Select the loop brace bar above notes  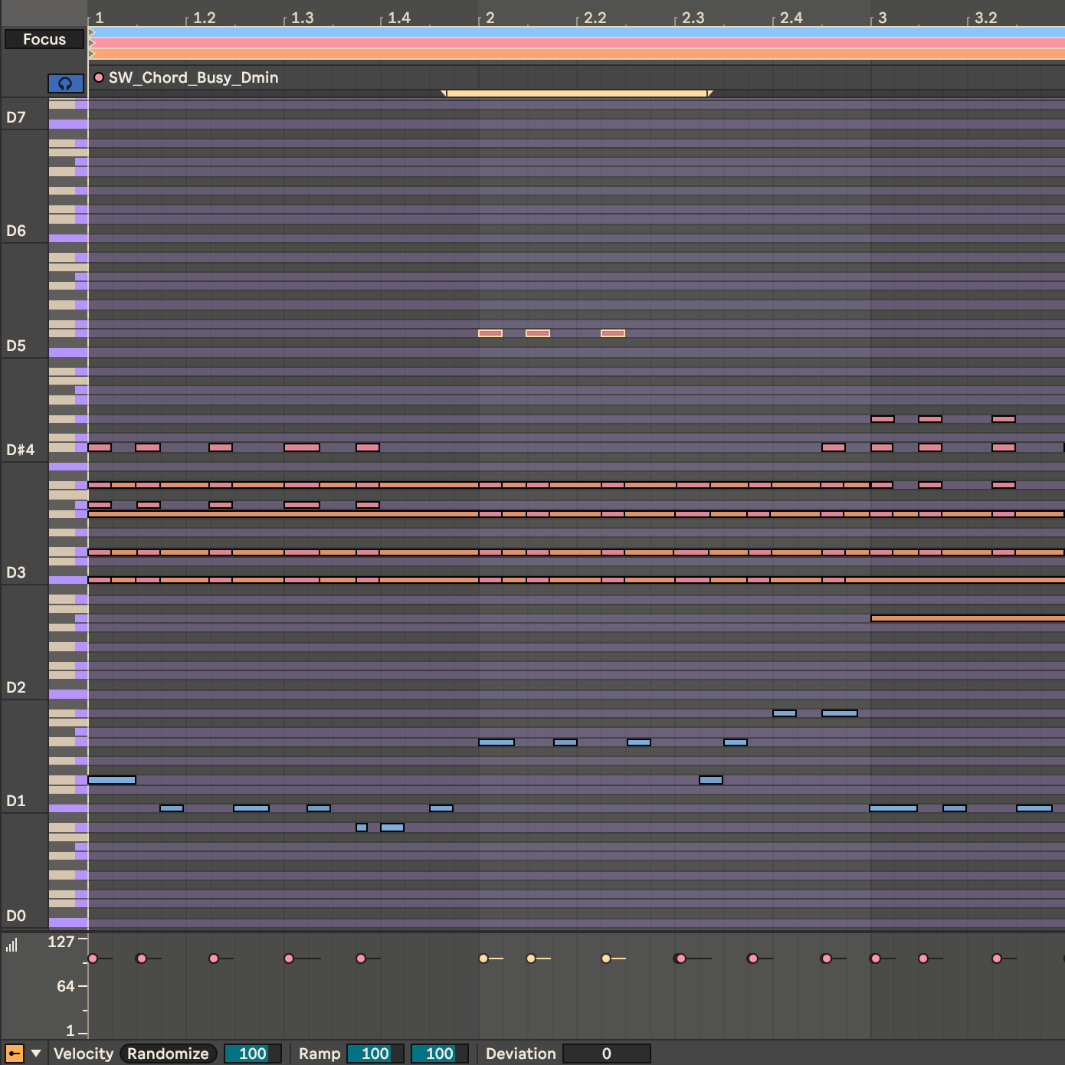(x=576, y=93)
